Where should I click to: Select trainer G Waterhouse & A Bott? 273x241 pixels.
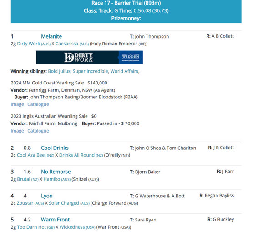160,196
